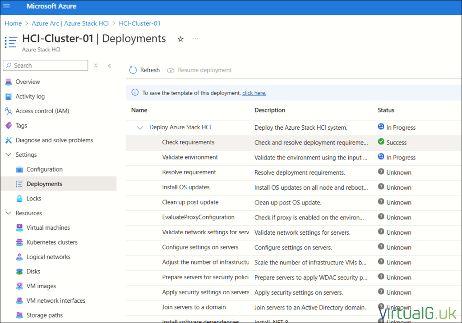Collapse the Settings section in sidebar
This screenshot has height=323, width=462.
pos(9,155)
